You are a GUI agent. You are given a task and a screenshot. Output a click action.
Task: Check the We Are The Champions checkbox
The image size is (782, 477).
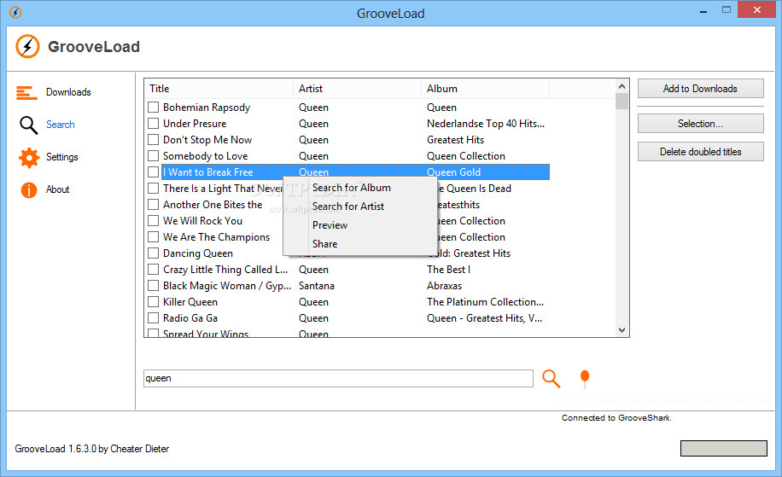coord(154,236)
